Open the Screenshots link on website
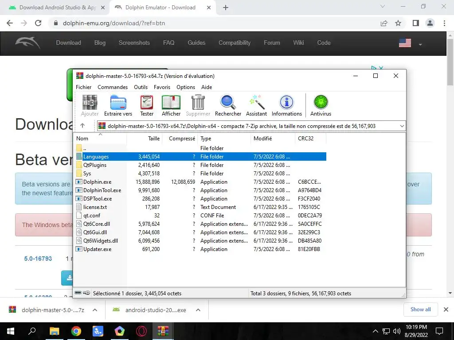The image size is (454, 340). pos(134,43)
